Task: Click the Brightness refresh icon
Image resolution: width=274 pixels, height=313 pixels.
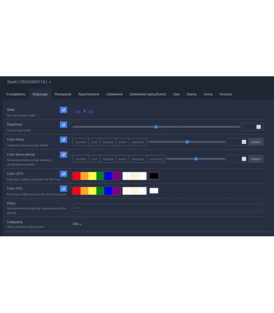Action: 63,125
